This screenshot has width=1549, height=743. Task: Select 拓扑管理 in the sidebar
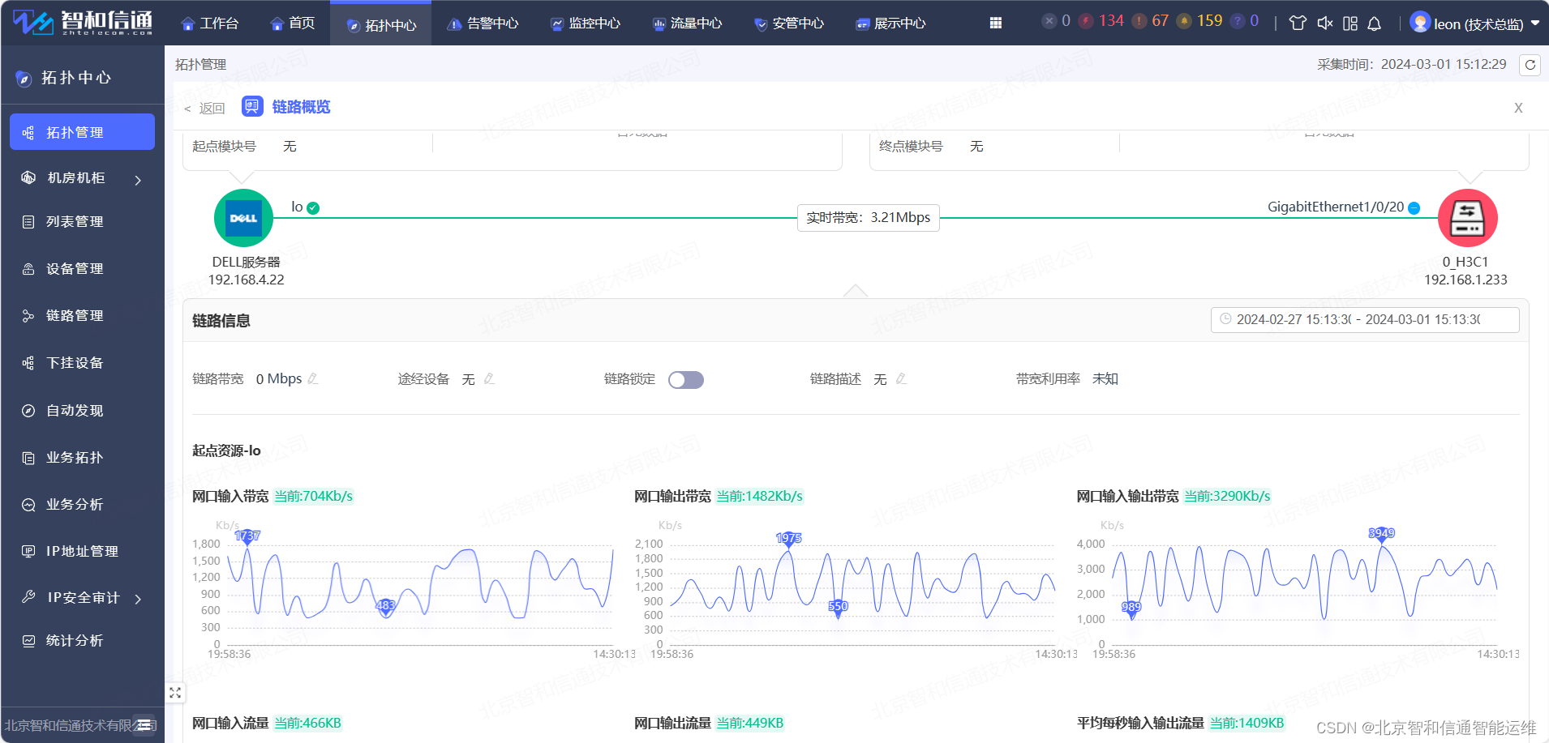click(82, 132)
